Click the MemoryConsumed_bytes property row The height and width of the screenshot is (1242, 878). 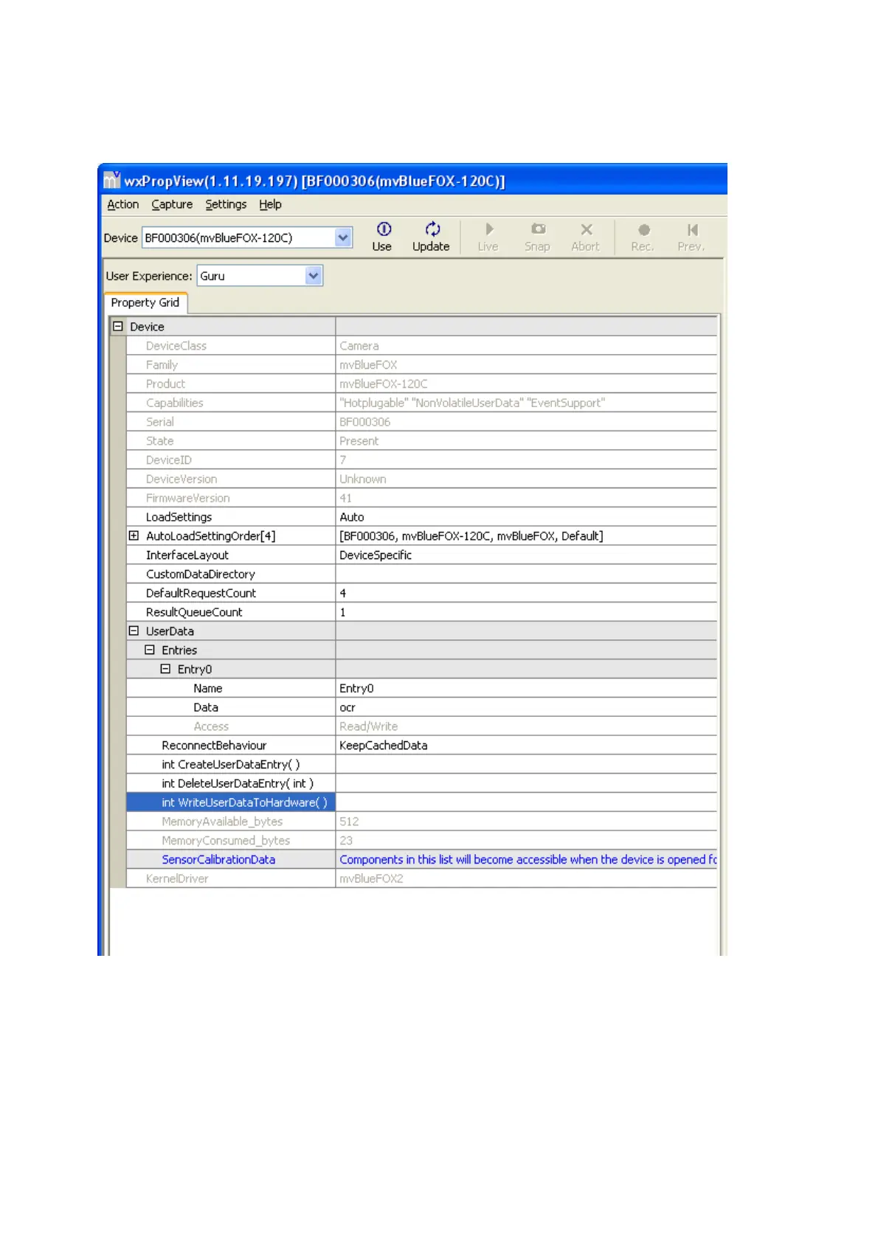(421, 841)
